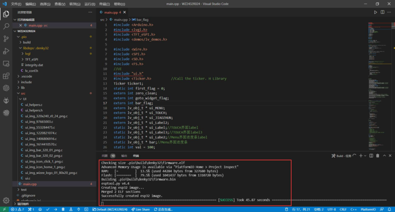This screenshot has width=395, height=212.
Task: Expand the .vscode folder
Action: (18, 77)
